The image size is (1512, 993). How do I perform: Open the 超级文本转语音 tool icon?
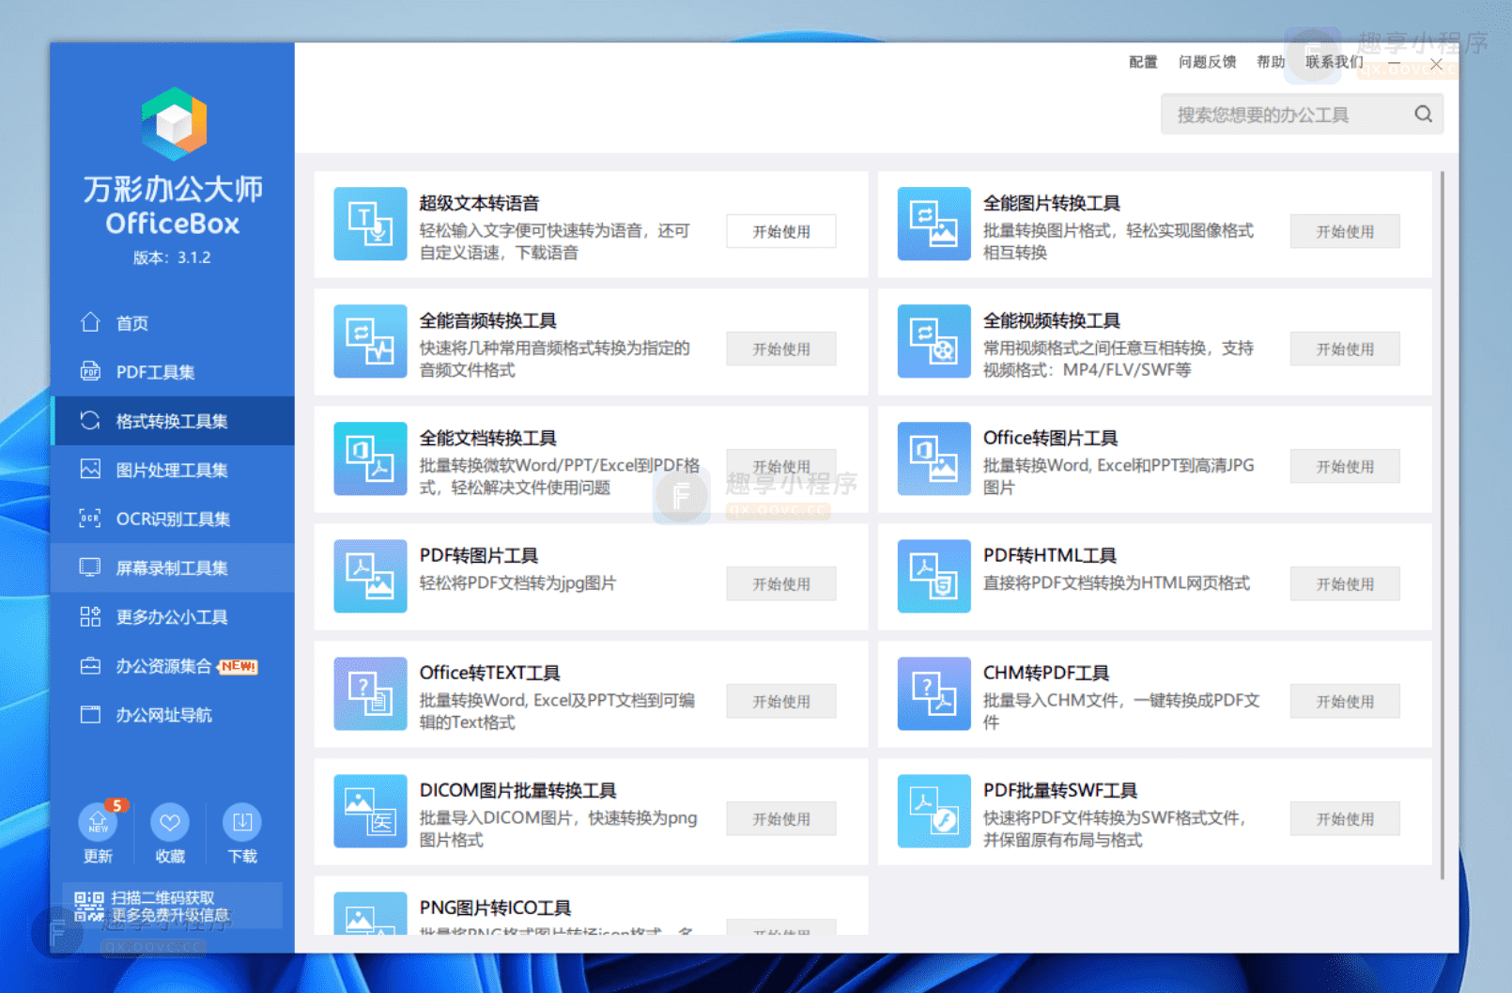click(370, 224)
